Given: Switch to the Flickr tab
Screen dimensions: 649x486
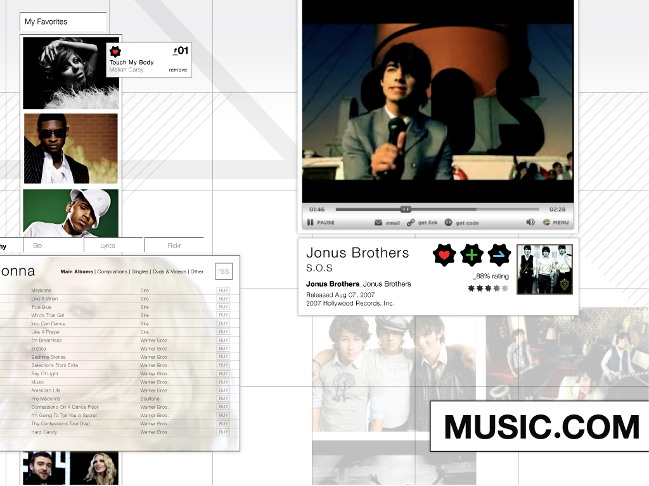Looking at the screenshot, I should (174, 246).
